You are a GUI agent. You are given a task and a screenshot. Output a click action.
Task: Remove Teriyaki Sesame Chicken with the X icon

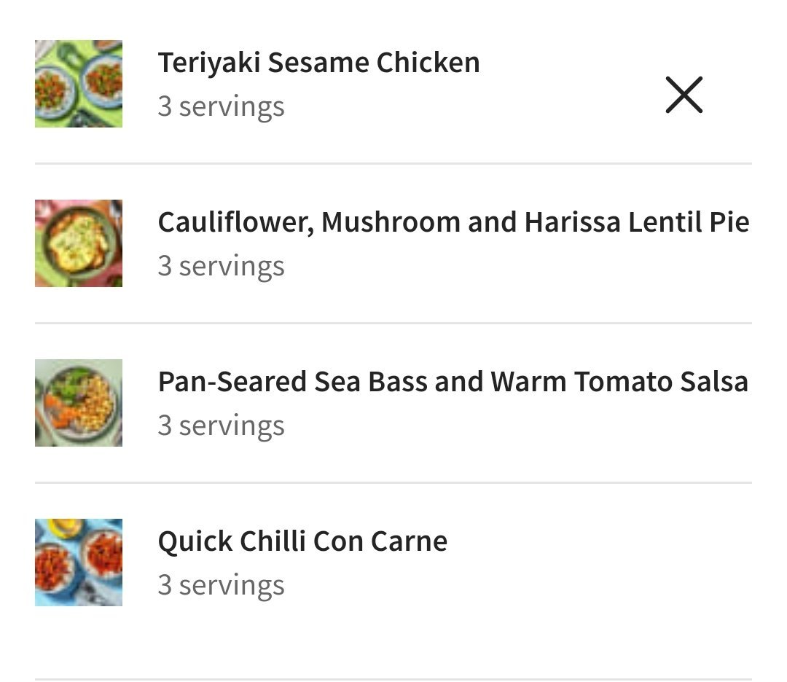pyautogui.click(x=684, y=95)
